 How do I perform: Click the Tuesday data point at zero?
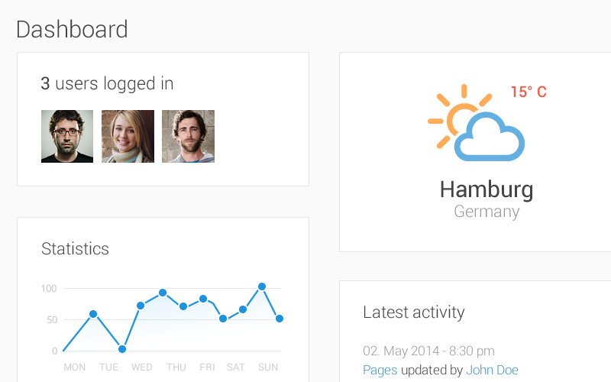pyautogui.click(x=122, y=349)
